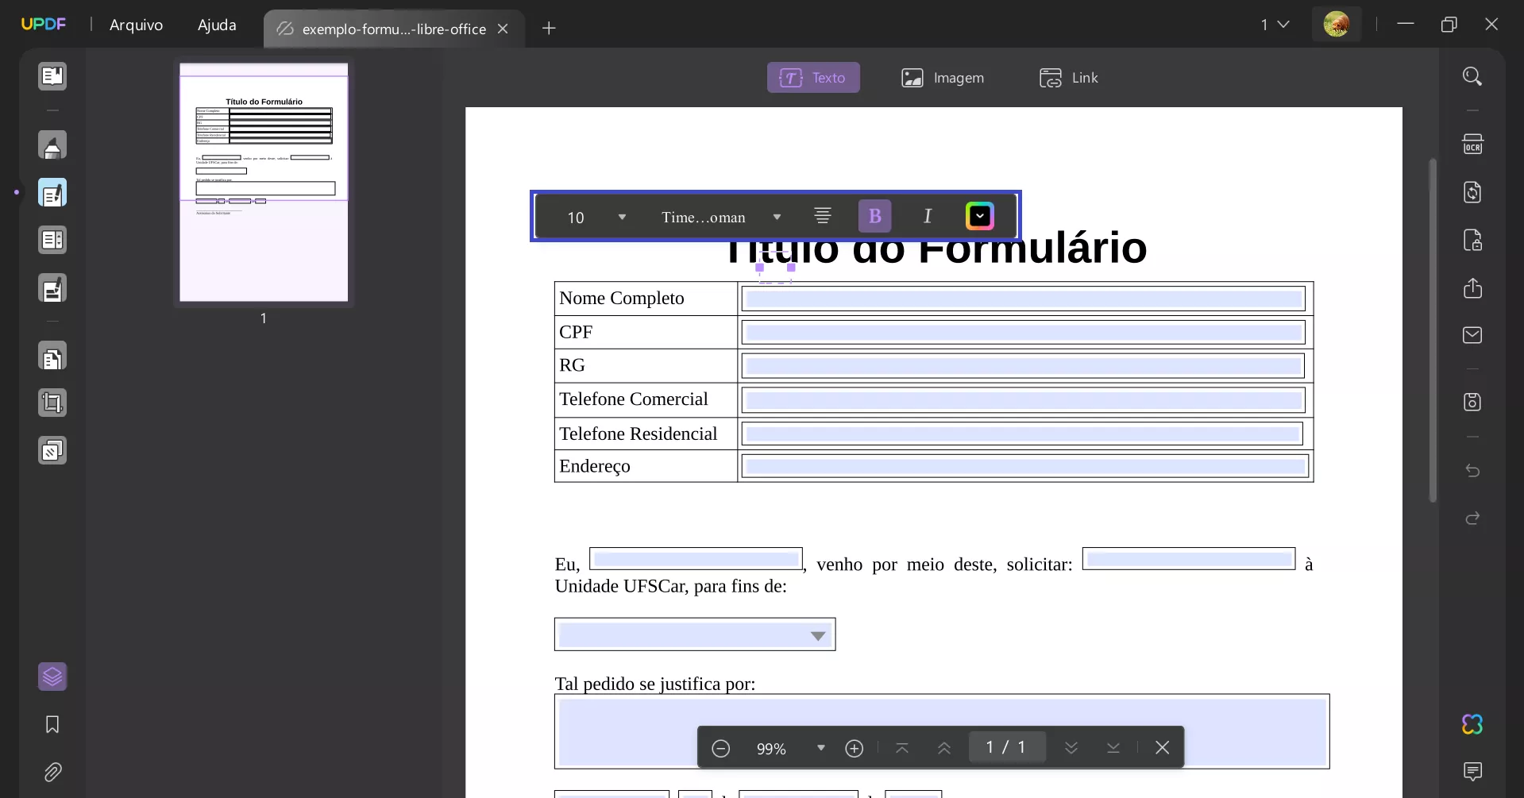Select the Link editing mode
The image size is (1524, 798).
(1068, 78)
